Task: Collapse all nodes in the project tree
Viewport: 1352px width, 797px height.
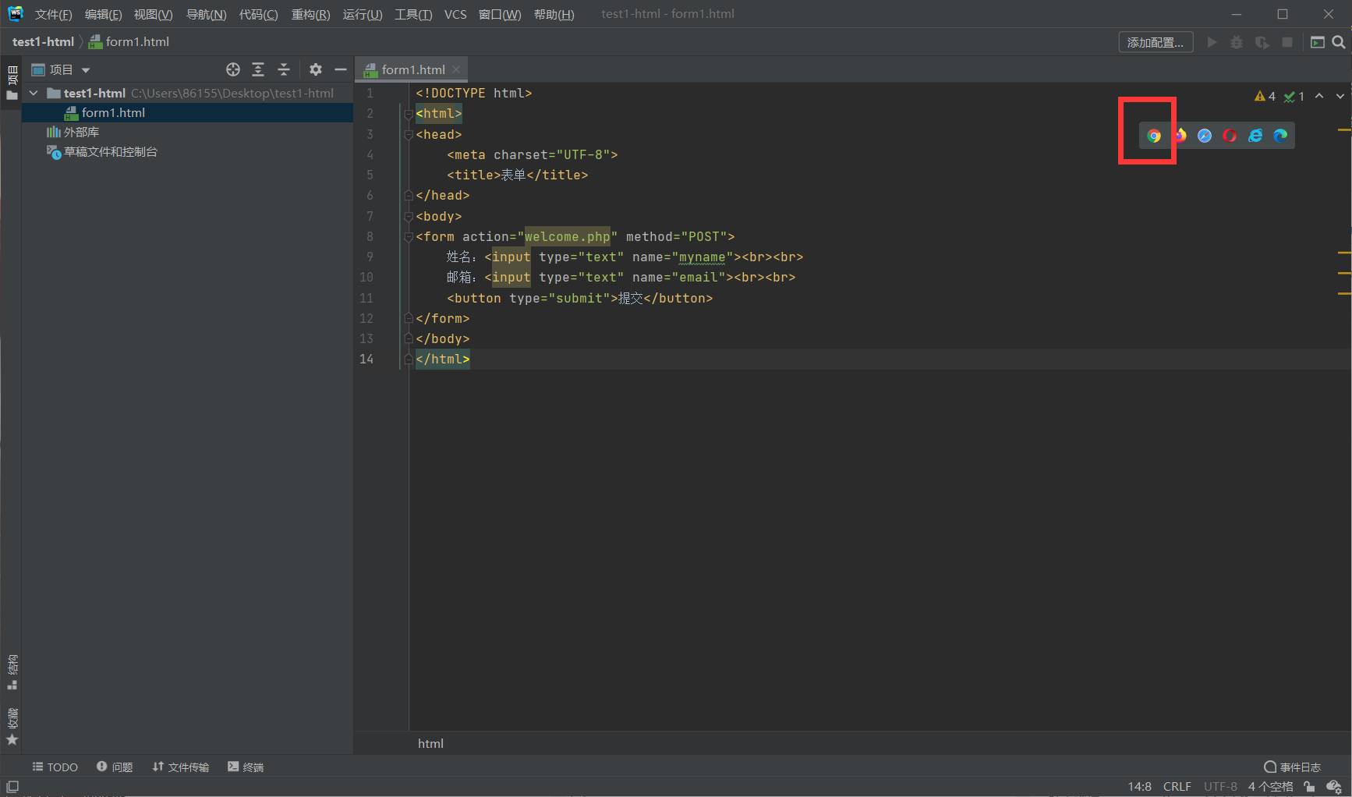Action: click(283, 69)
